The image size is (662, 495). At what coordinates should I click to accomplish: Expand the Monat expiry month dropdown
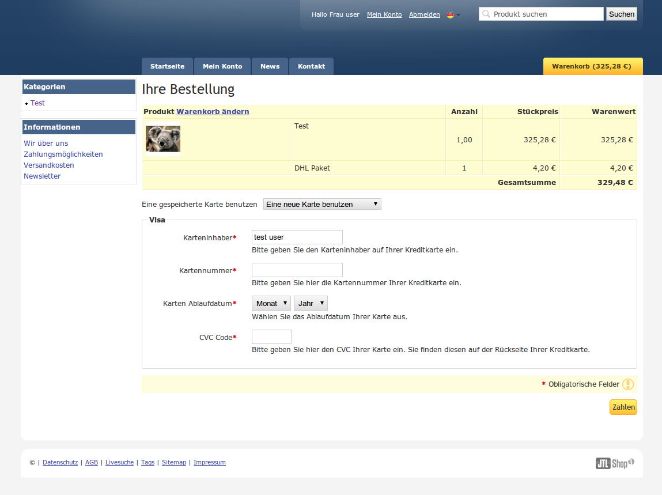point(271,303)
